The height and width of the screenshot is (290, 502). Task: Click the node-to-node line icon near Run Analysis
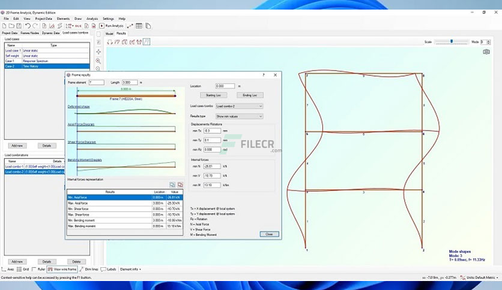[x=130, y=26]
